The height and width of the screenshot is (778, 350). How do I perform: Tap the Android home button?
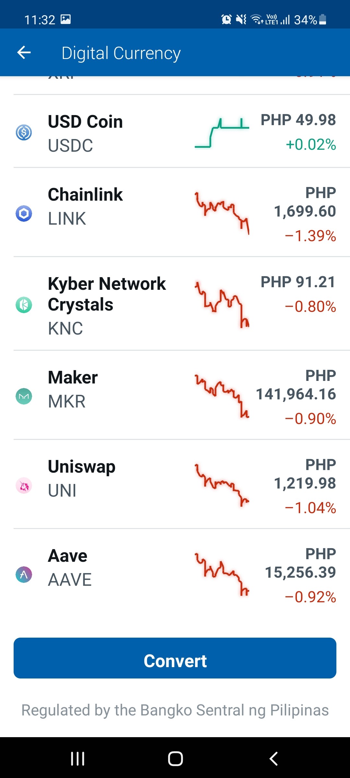(175, 759)
